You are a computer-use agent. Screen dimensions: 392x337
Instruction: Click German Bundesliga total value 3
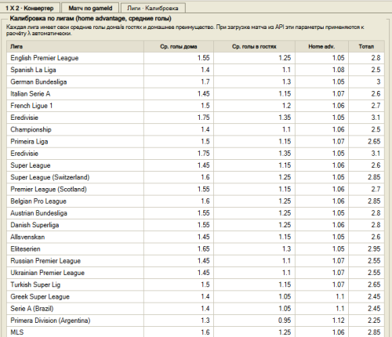click(x=366, y=82)
